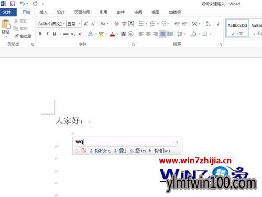Toggle strikethrough abc formatting
This screenshot has width=262, height=197.
pyautogui.click(x=65, y=34)
